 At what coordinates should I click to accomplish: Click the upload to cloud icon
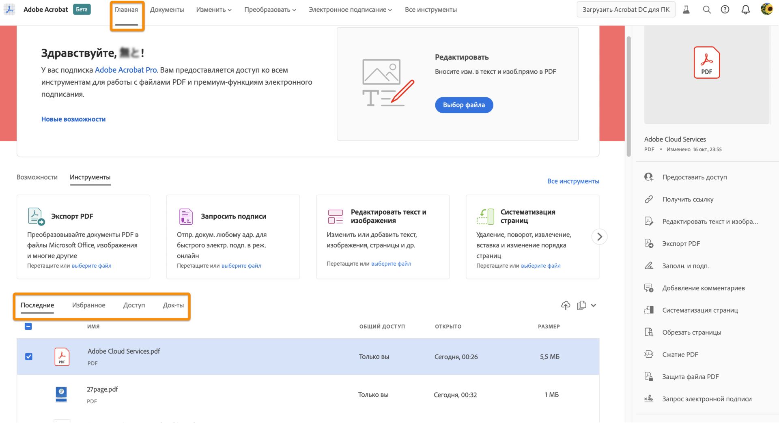(566, 305)
